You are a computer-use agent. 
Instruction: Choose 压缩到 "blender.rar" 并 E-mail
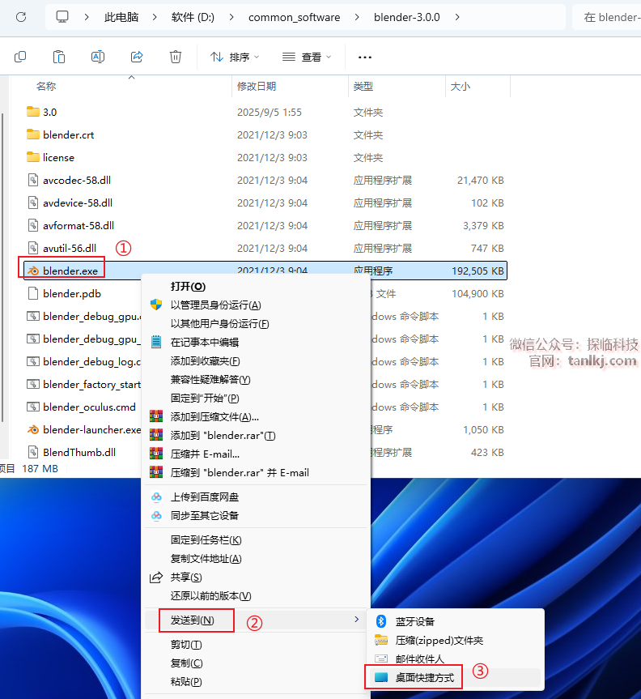point(256,472)
